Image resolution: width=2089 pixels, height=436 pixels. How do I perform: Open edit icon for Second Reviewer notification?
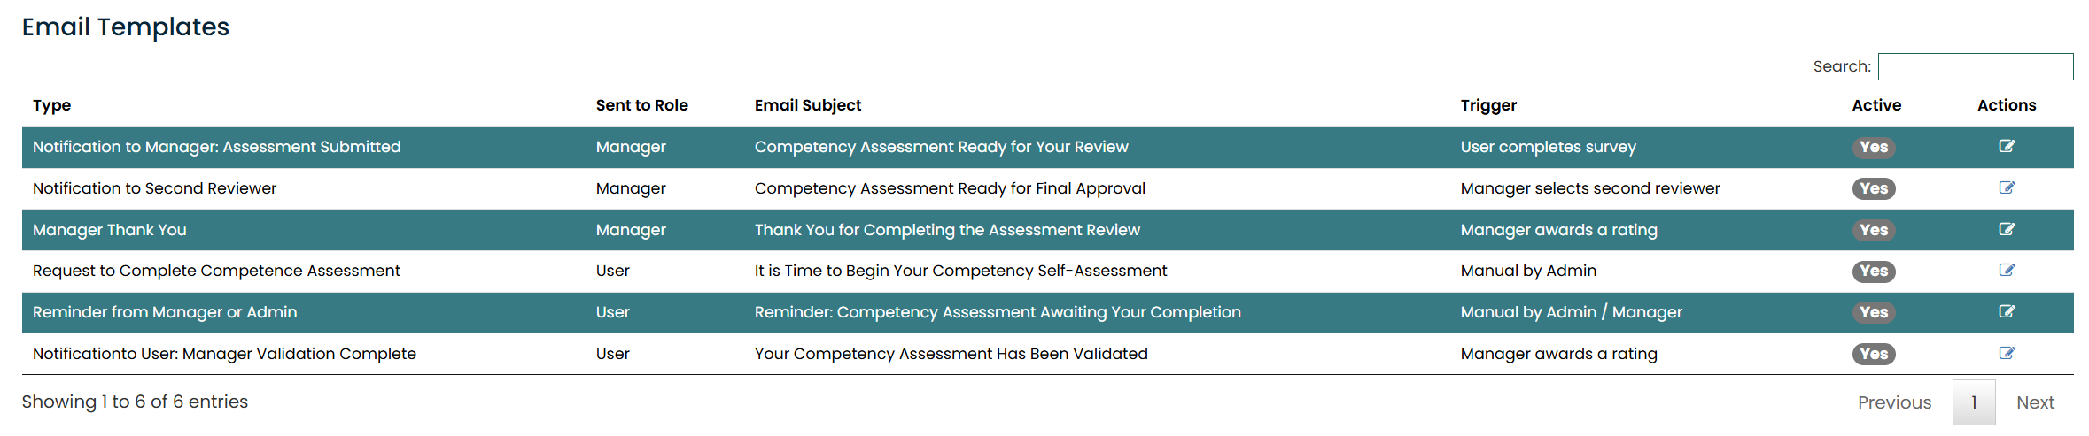(2007, 188)
